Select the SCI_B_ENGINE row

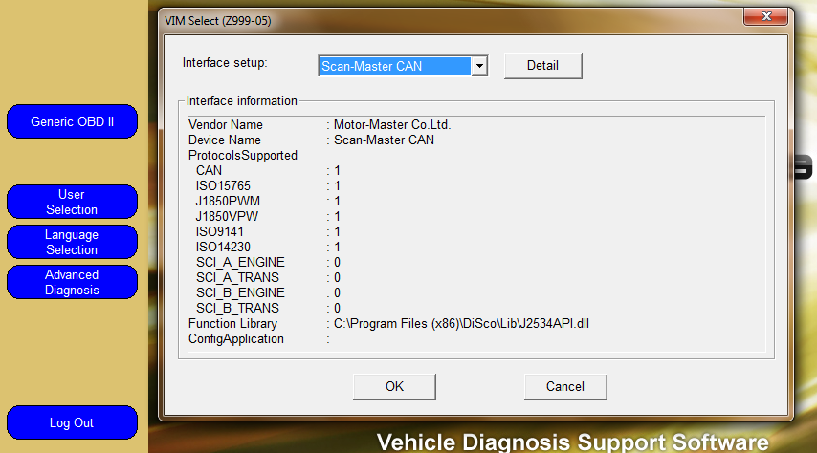point(267,292)
